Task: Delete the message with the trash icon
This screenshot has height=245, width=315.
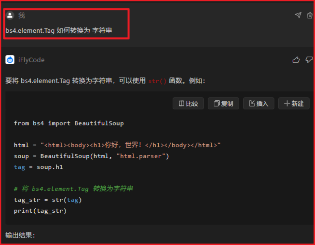Action: 310,15
